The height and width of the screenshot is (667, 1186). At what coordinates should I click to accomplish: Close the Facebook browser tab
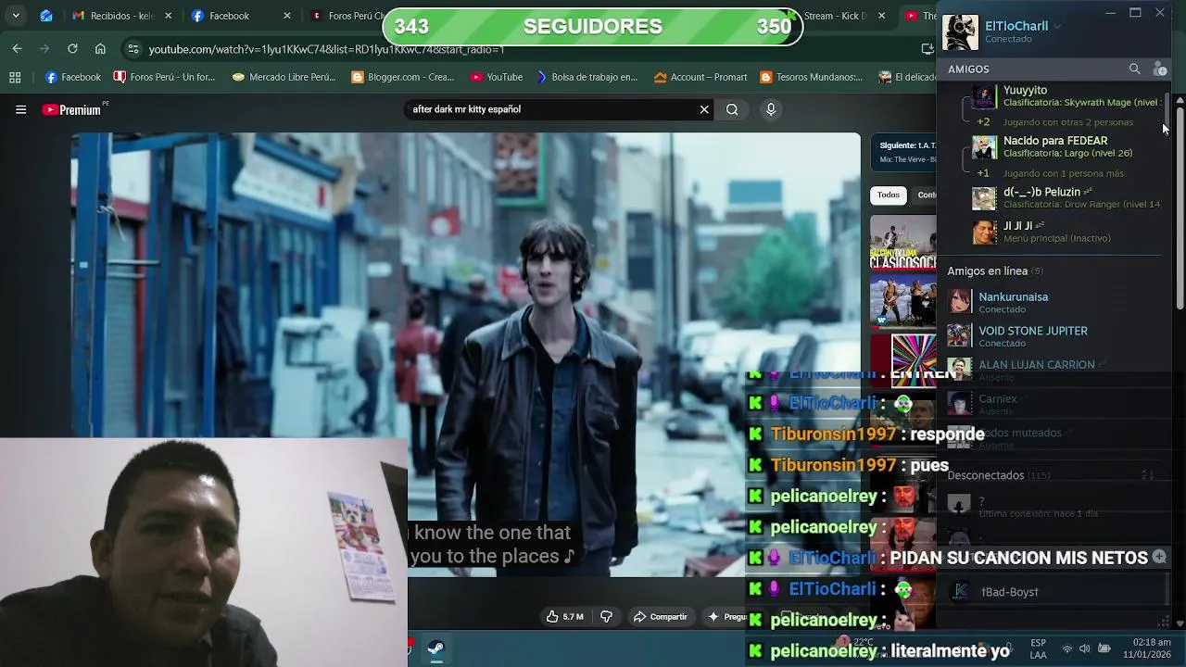point(287,16)
